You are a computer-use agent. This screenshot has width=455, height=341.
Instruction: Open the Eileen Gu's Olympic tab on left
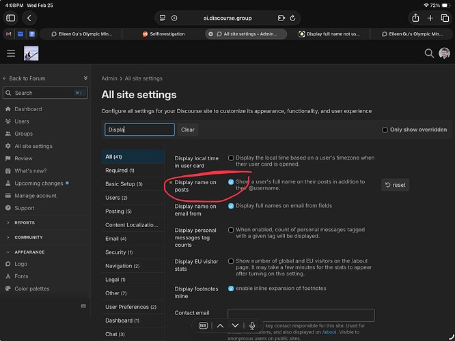coord(81,34)
